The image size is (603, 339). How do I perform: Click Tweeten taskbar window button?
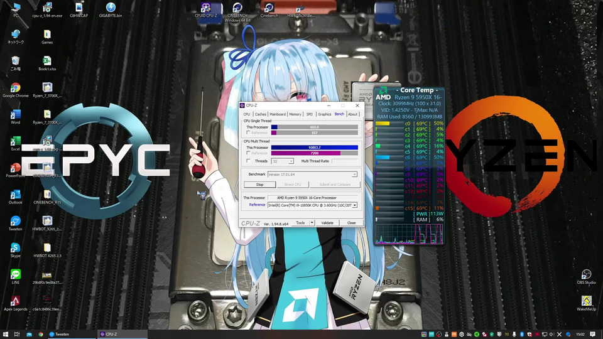pyautogui.click(x=71, y=335)
